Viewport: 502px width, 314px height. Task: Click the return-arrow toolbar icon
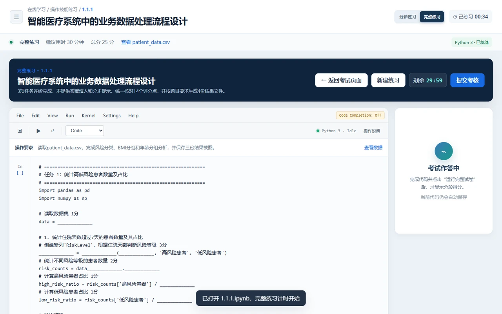point(53,131)
